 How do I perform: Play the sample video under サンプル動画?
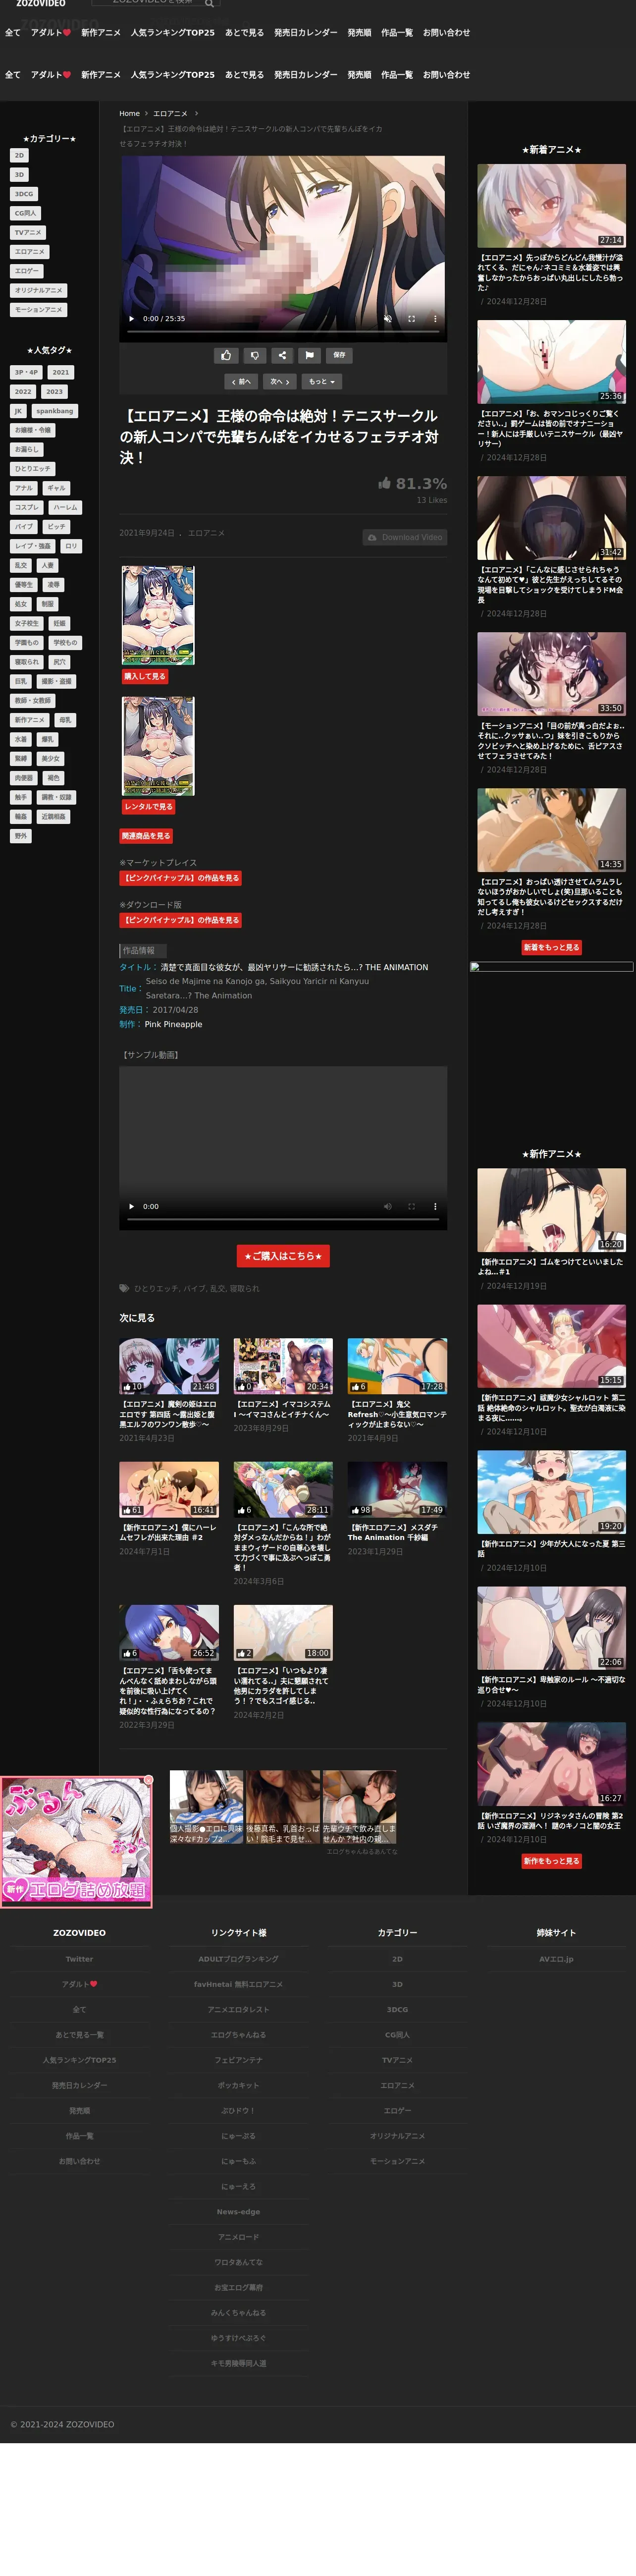[131, 1206]
